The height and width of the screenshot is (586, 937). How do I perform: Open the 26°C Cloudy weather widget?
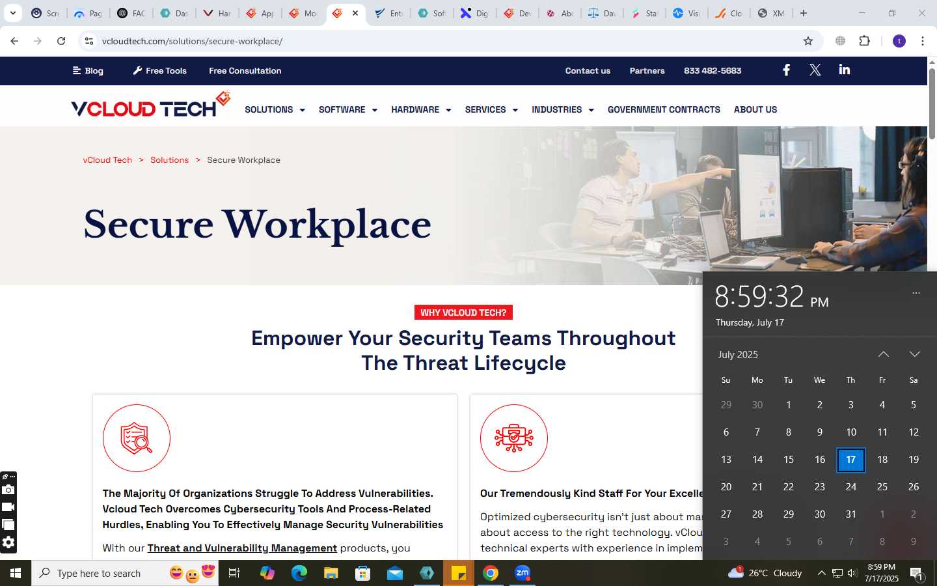pyautogui.click(x=765, y=573)
